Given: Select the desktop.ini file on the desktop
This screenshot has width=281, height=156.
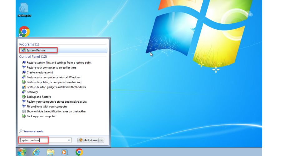Looking at the screenshot, I should pyautogui.click(x=24, y=10).
